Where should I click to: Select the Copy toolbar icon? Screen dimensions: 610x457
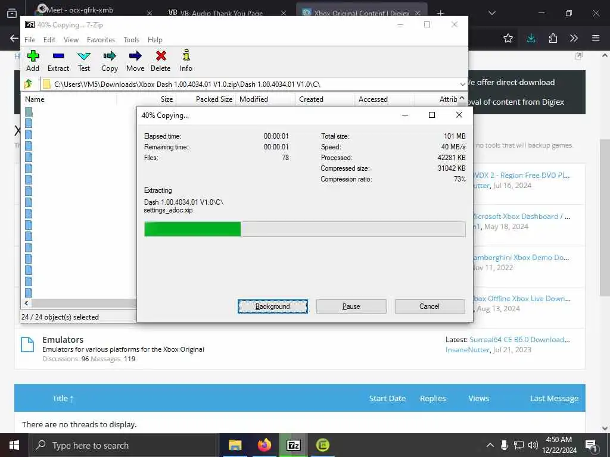(x=110, y=61)
